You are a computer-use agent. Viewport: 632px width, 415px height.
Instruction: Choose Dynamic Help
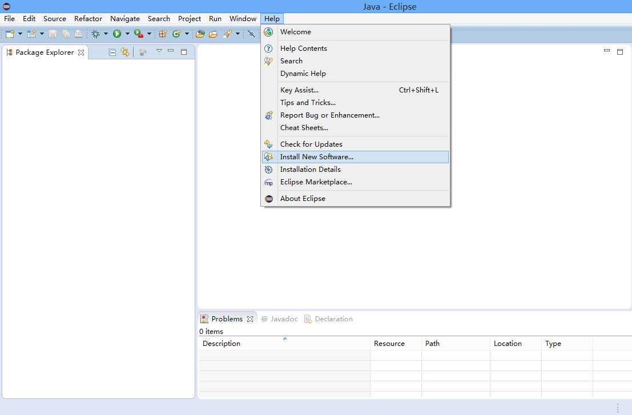tap(356, 73)
